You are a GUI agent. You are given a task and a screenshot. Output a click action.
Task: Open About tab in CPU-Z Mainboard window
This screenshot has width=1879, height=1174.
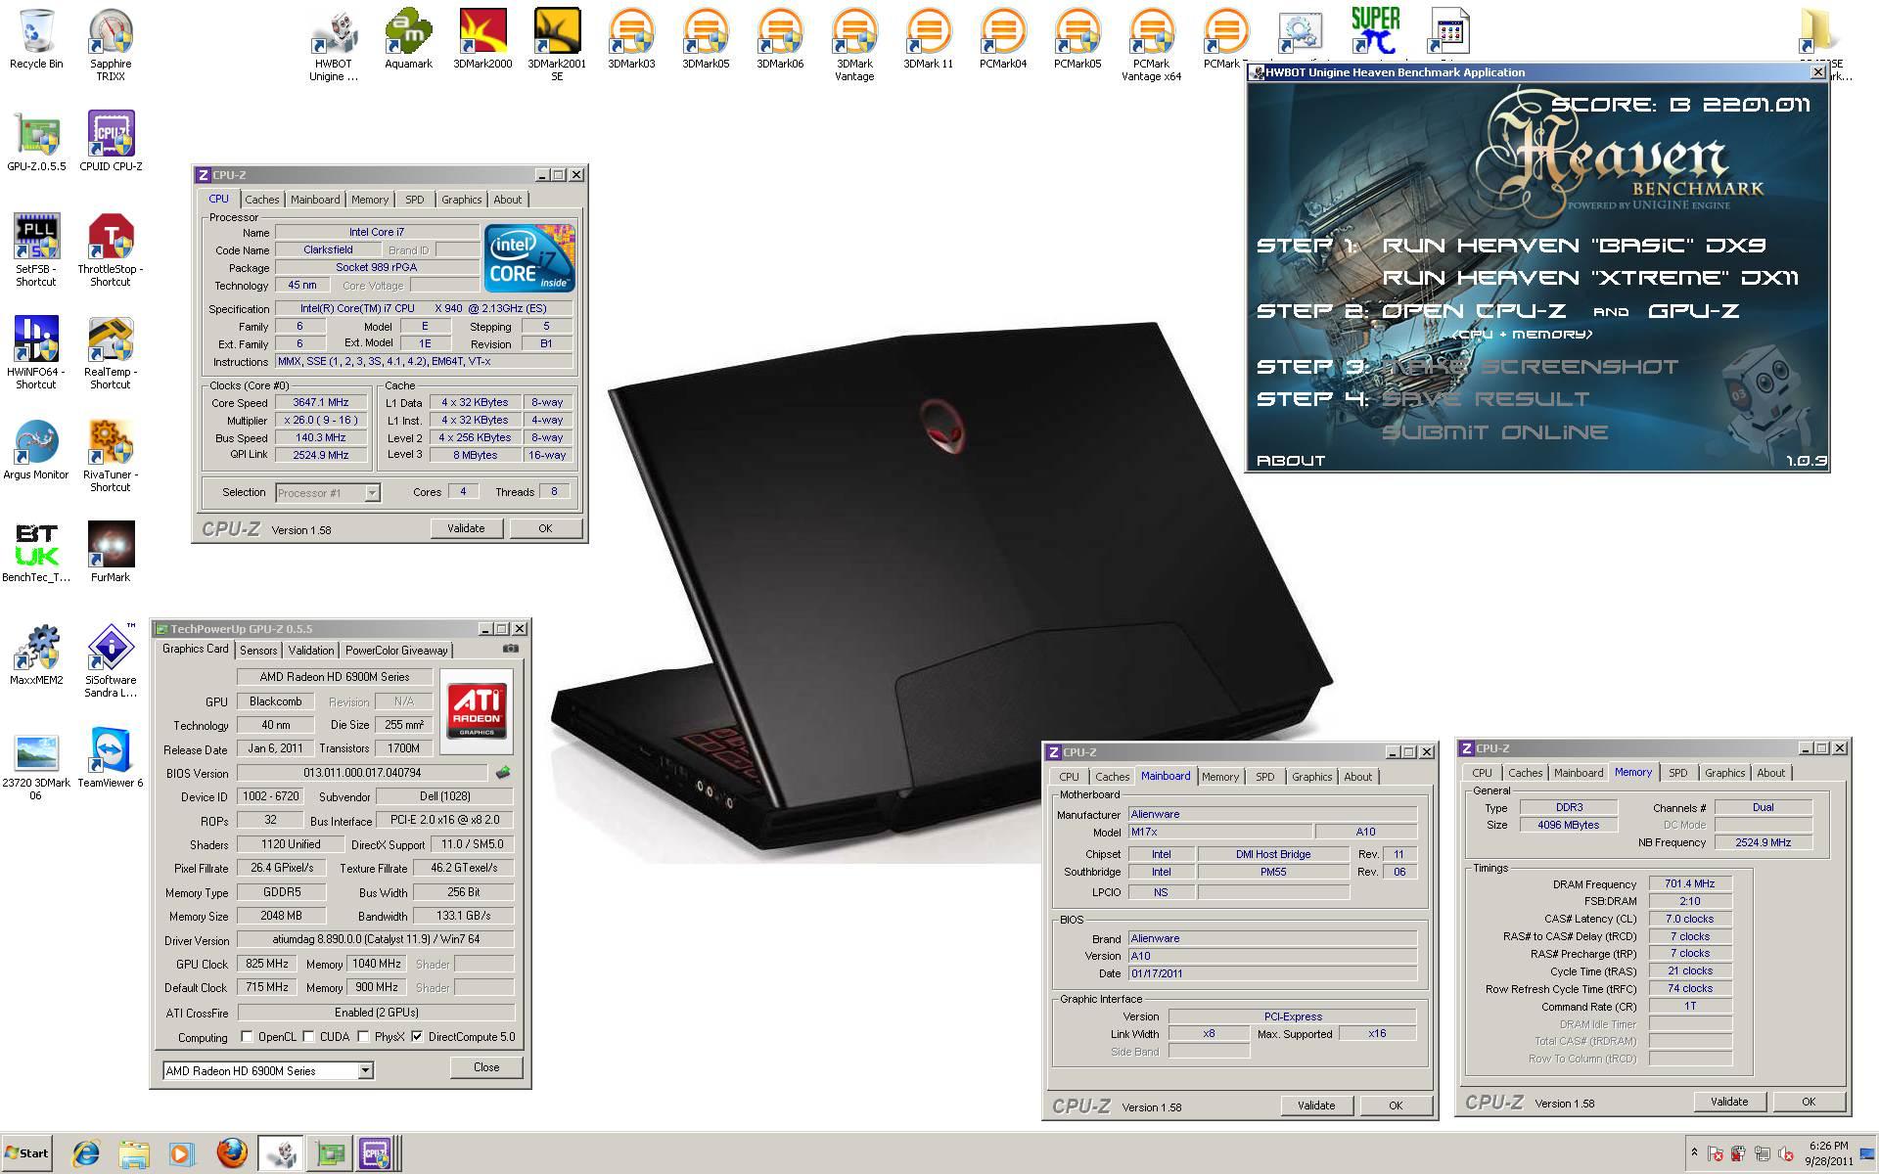[1357, 777]
